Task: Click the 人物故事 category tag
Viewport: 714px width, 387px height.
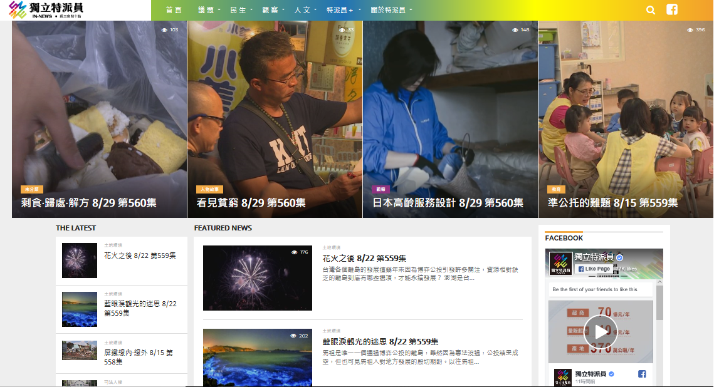Action: coord(209,189)
